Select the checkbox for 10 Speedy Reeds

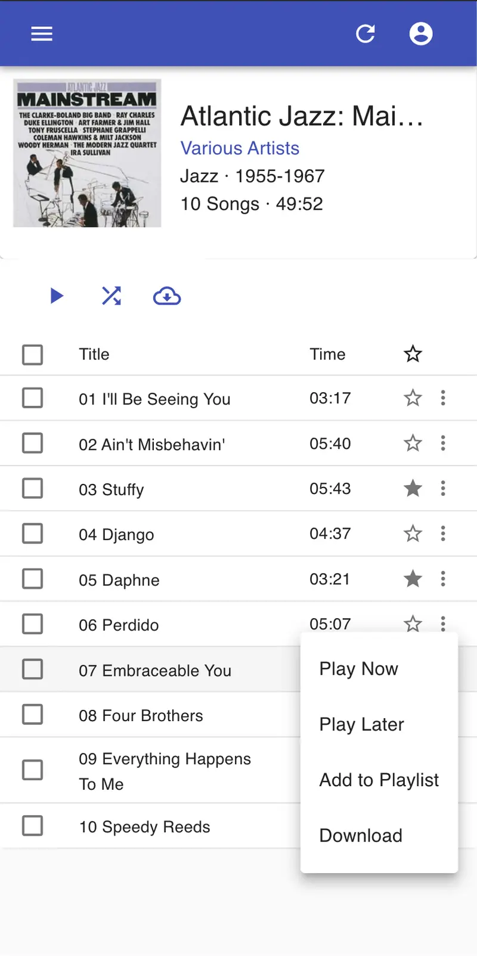33,826
